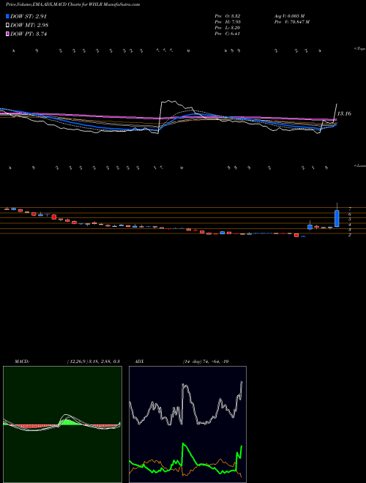The height and width of the screenshot is (483, 366).
Task: Select the 'DOW MT: 2.98' legend label
Action: (29, 26)
